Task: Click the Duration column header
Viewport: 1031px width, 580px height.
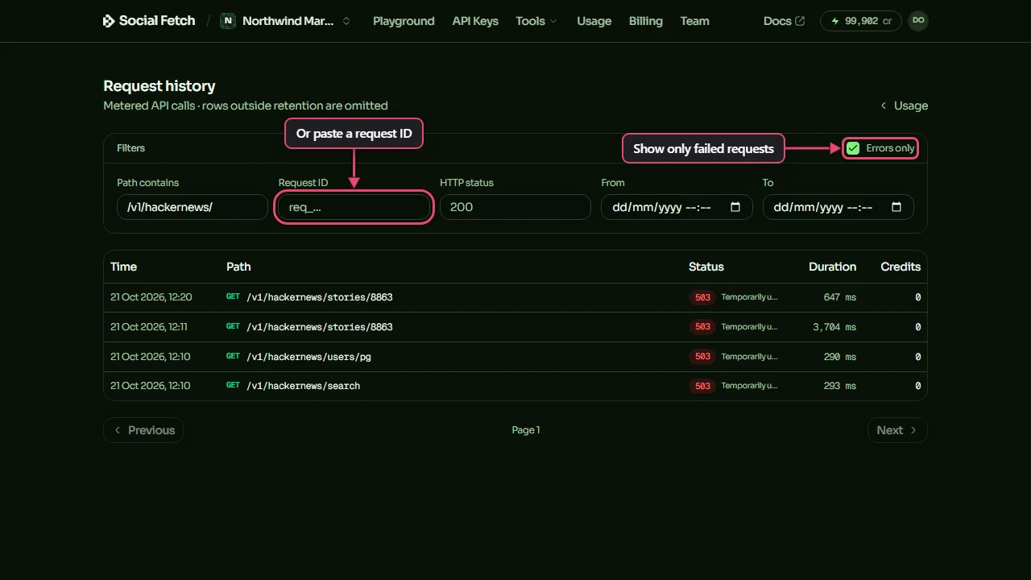Action: [832, 267]
